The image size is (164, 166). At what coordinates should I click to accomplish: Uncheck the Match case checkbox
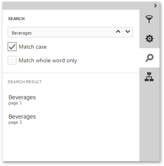click(x=12, y=47)
